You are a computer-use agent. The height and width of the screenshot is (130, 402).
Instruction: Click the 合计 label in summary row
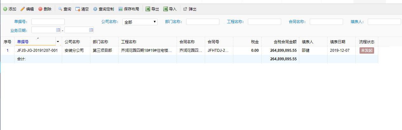(x=21, y=59)
